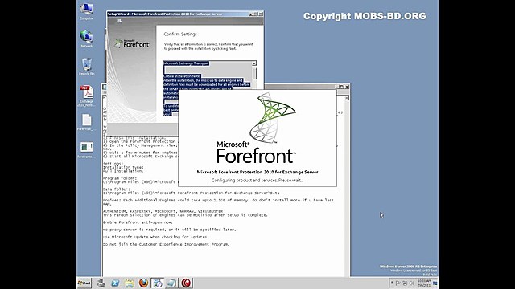
Task: Click the engines list 'AUTHENTIUM, KASPERSKY' line
Action: point(163,211)
